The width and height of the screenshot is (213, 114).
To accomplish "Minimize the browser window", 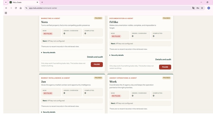I will point(201,2).
